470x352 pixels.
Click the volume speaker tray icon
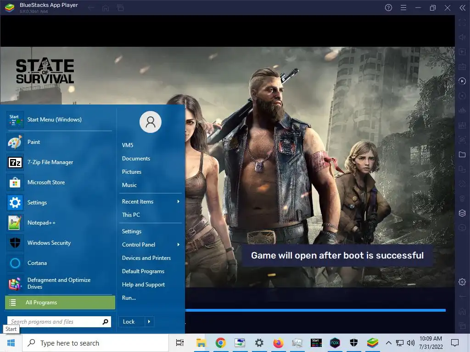click(411, 343)
